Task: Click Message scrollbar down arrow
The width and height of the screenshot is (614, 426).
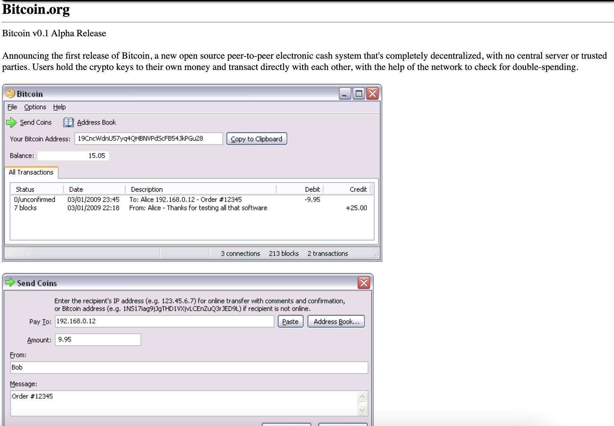Action: (x=362, y=410)
